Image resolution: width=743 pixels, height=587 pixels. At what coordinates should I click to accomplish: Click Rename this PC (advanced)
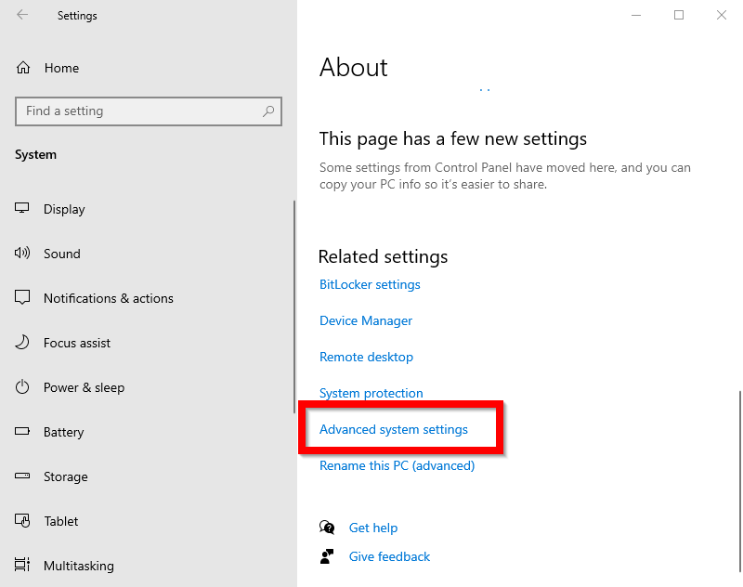[398, 465]
